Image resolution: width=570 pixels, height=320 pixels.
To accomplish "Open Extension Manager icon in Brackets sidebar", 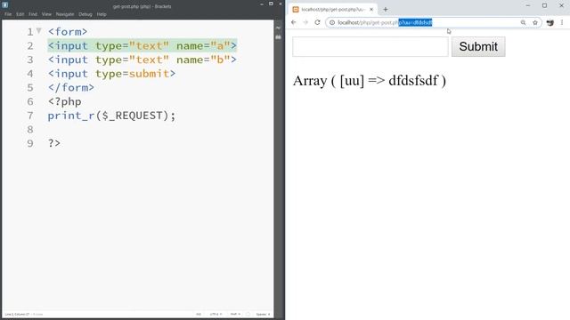I will [x=278, y=37].
